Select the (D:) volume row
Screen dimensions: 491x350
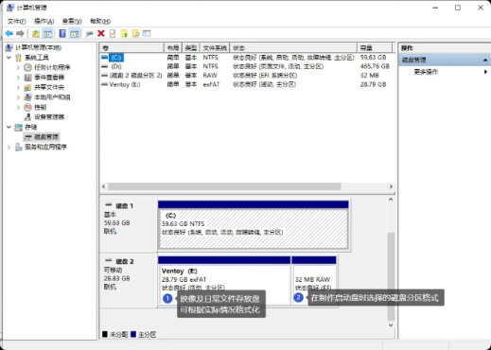pos(246,66)
